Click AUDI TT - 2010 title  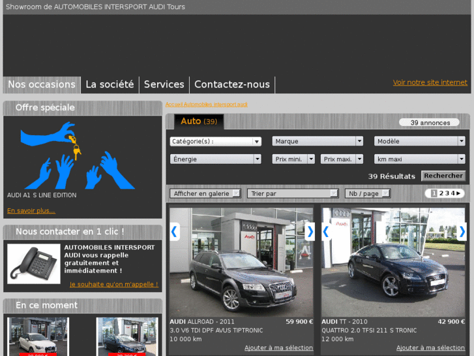tap(344, 322)
